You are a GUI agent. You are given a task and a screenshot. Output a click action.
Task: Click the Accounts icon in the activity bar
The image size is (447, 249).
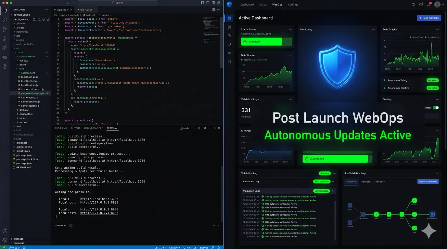[5, 231]
